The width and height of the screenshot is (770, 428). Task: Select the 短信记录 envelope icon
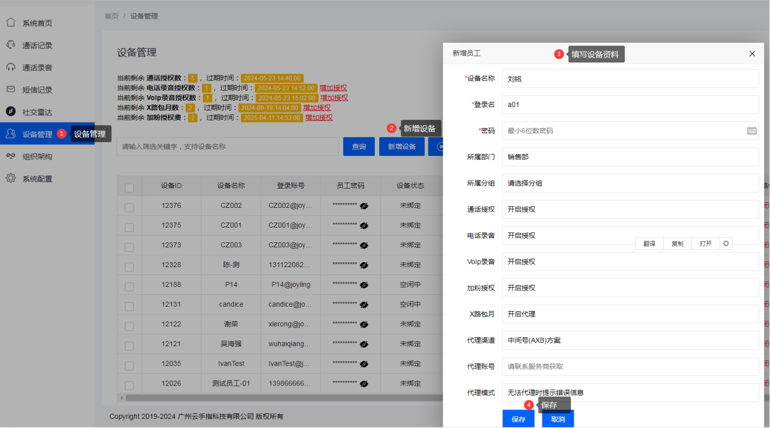[x=11, y=89]
